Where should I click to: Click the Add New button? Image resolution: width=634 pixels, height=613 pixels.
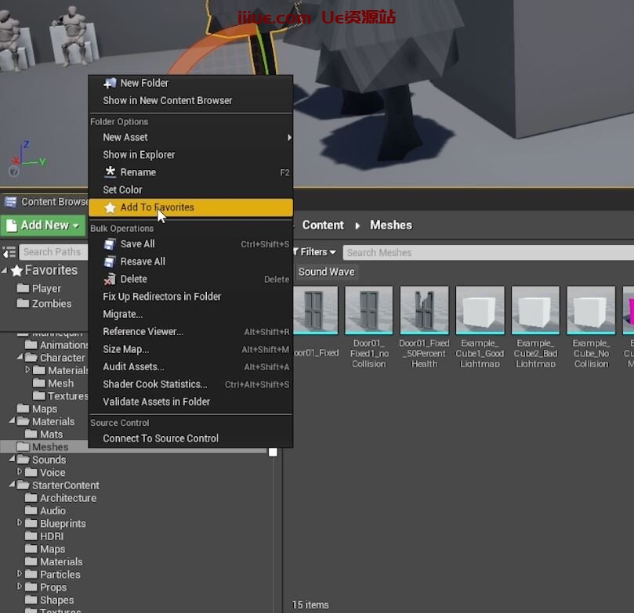42,225
